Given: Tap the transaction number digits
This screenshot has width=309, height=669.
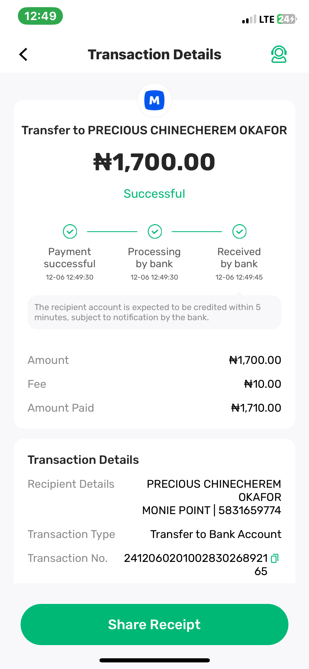Looking at the screenshot, I should tap(196, 558).
